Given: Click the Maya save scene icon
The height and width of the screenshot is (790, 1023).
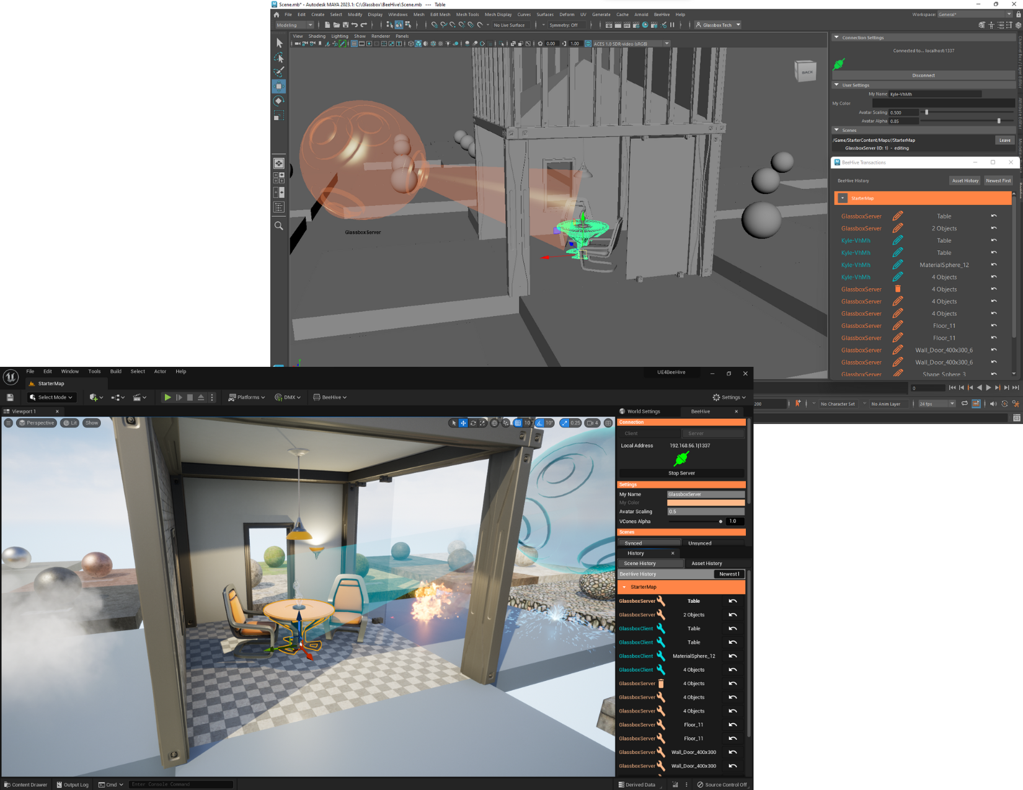Looking at the screenshot, I should (345, 25).
